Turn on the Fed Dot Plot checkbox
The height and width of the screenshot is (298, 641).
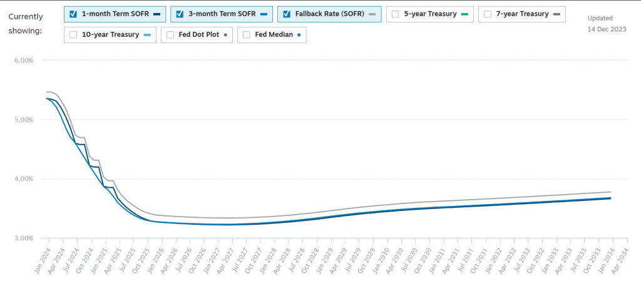click(171, 35)
